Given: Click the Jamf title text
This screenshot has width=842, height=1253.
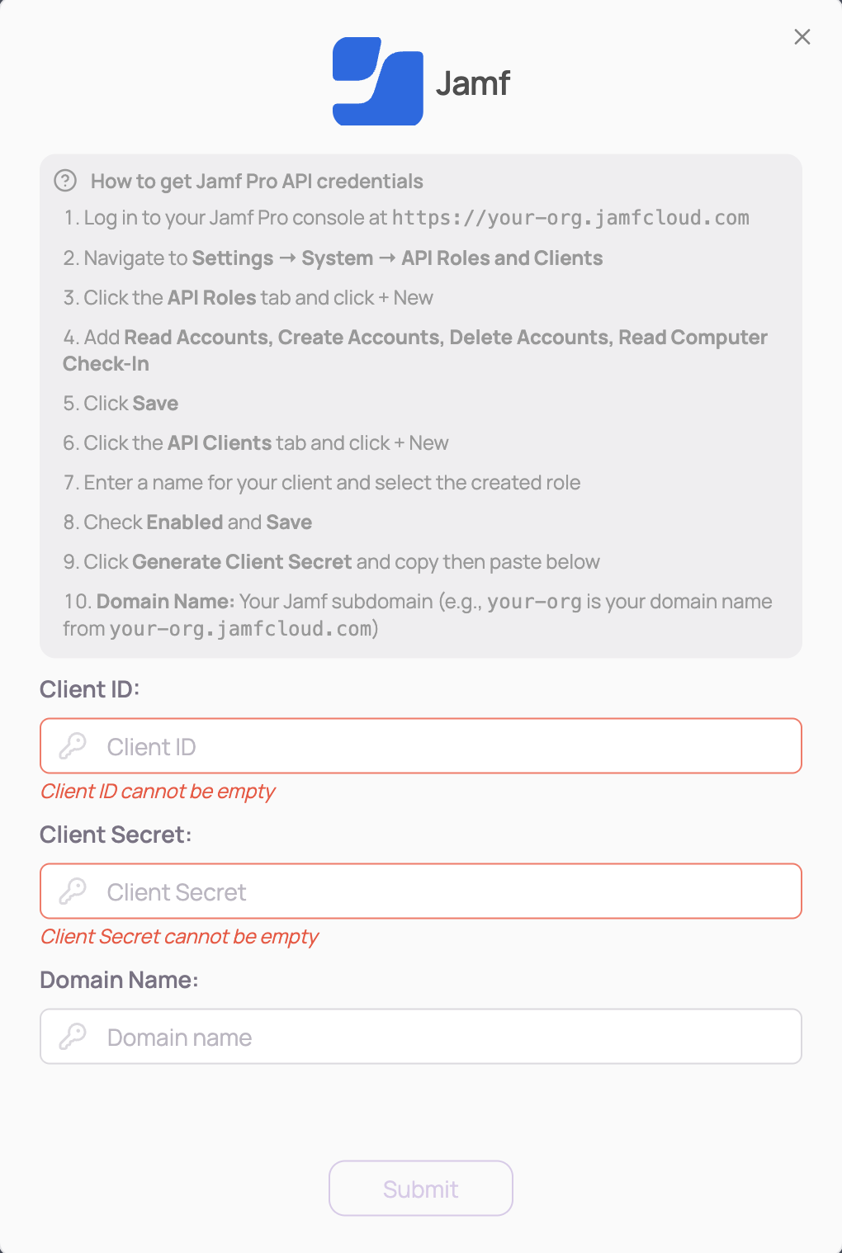Looking at the screenshot, I should (472, 83).
